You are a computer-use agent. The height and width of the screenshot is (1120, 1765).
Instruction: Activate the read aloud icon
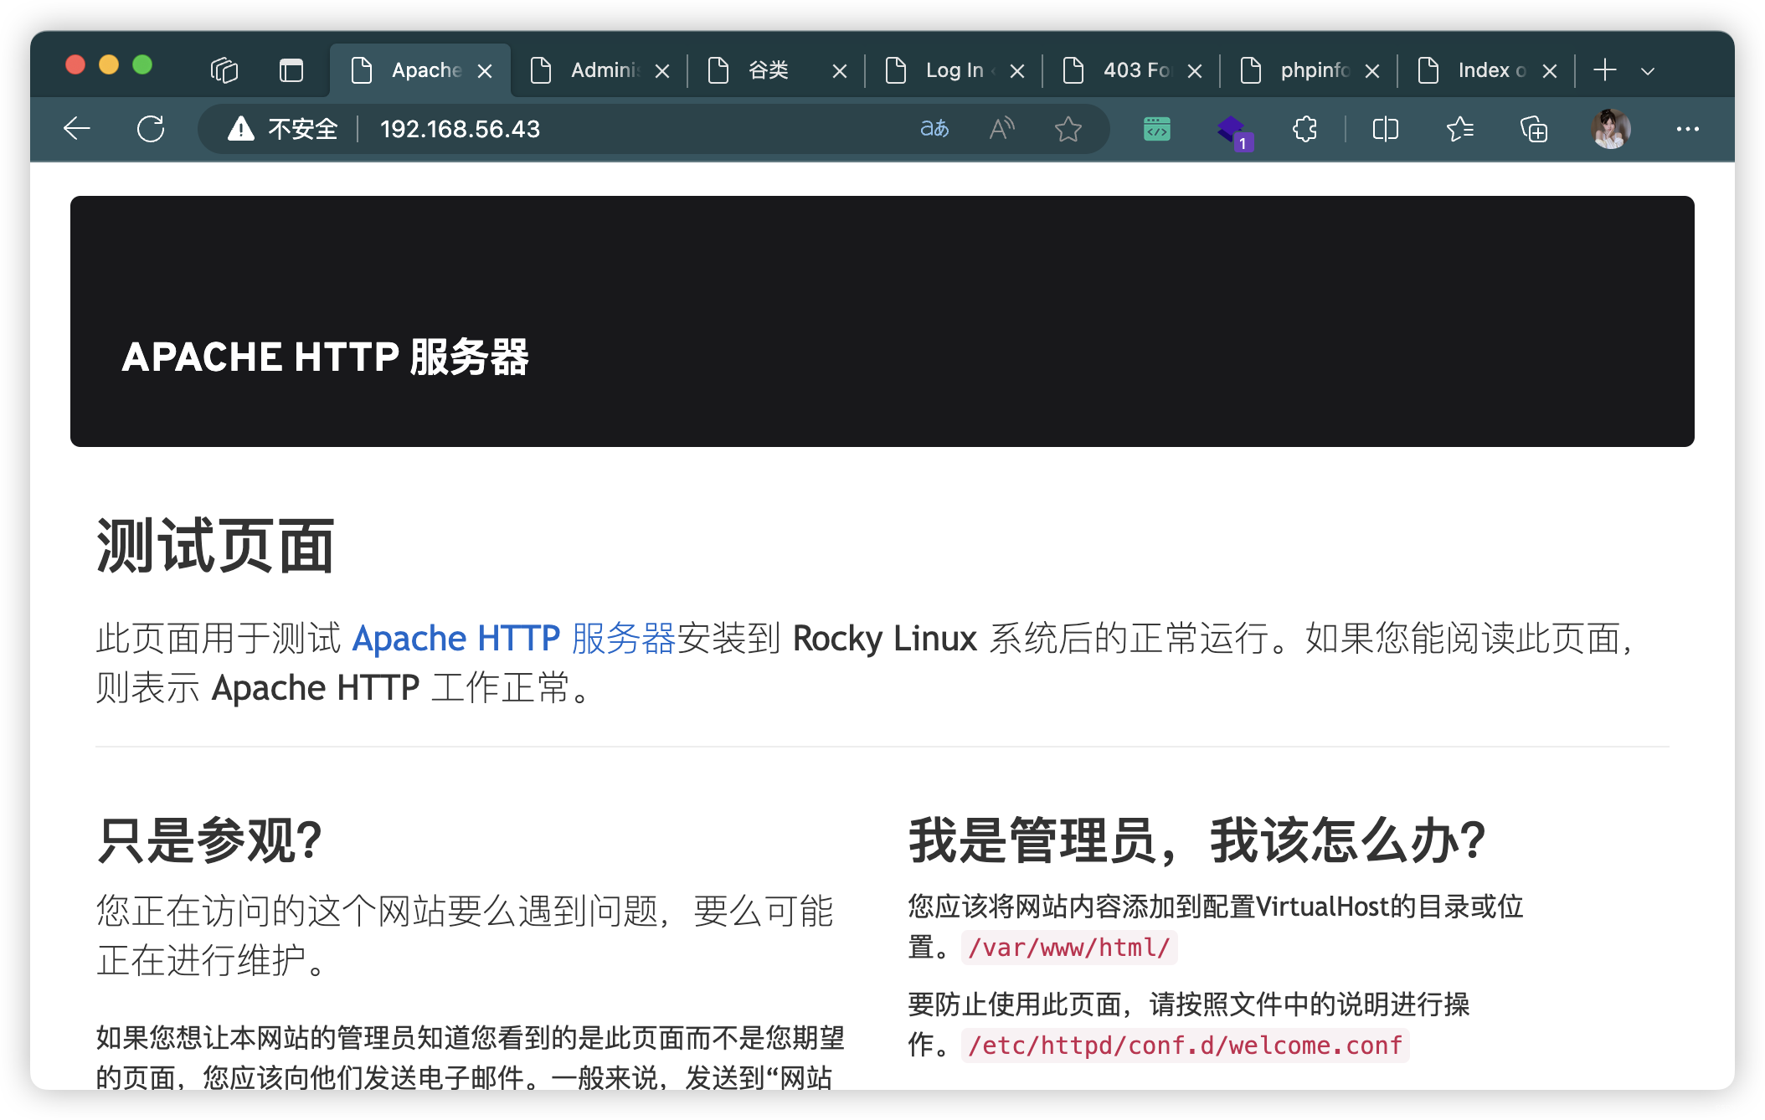[x=1001, y=129]
